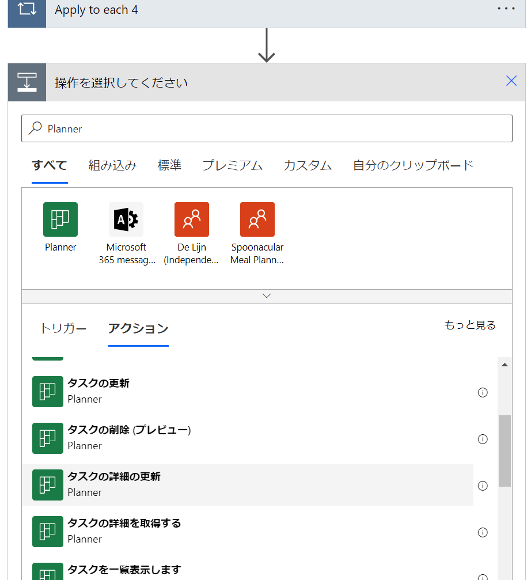
Task: Show info for タスクの削除 (プレビュー)
Action: pyautogui.click(x=483, y=439)
